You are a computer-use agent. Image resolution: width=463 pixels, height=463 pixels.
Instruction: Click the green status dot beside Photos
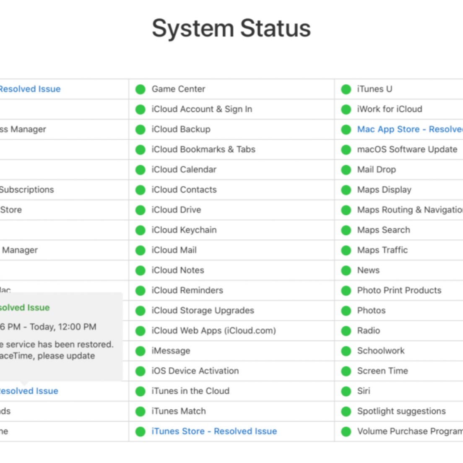point(346,311)
